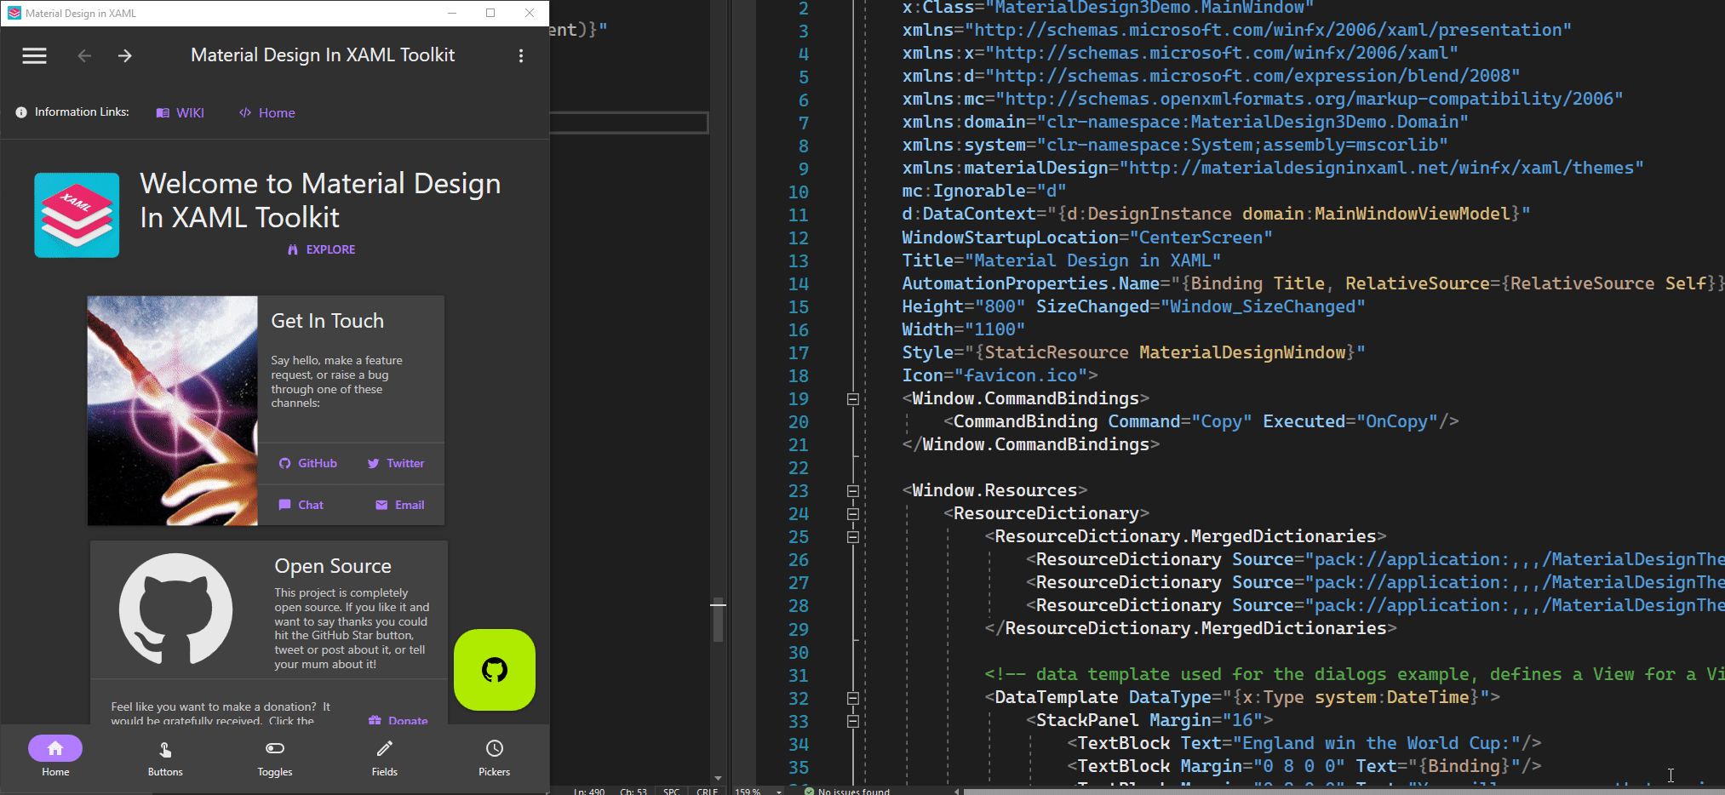Click the XAML toolkit logo image
Image resolution: width=1725 pixels, height=795 pixels.
click(x=77, y=215)
